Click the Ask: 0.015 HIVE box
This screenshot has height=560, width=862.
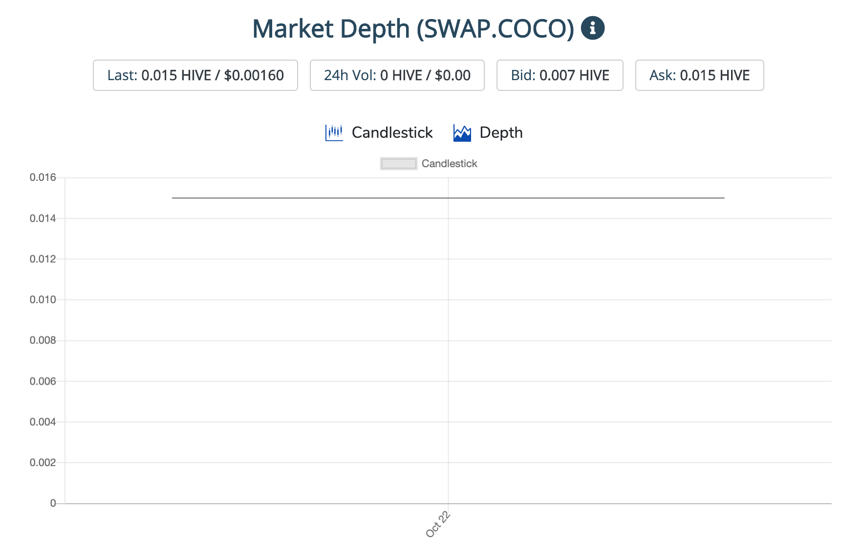coord(699,75)
